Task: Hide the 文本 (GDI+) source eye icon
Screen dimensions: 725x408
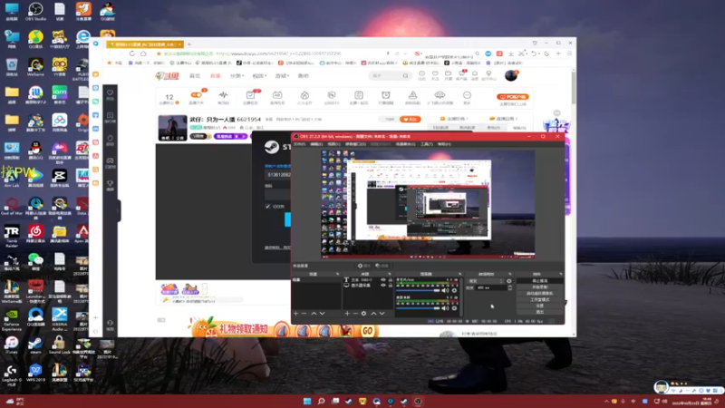Action: click(382, 280)
